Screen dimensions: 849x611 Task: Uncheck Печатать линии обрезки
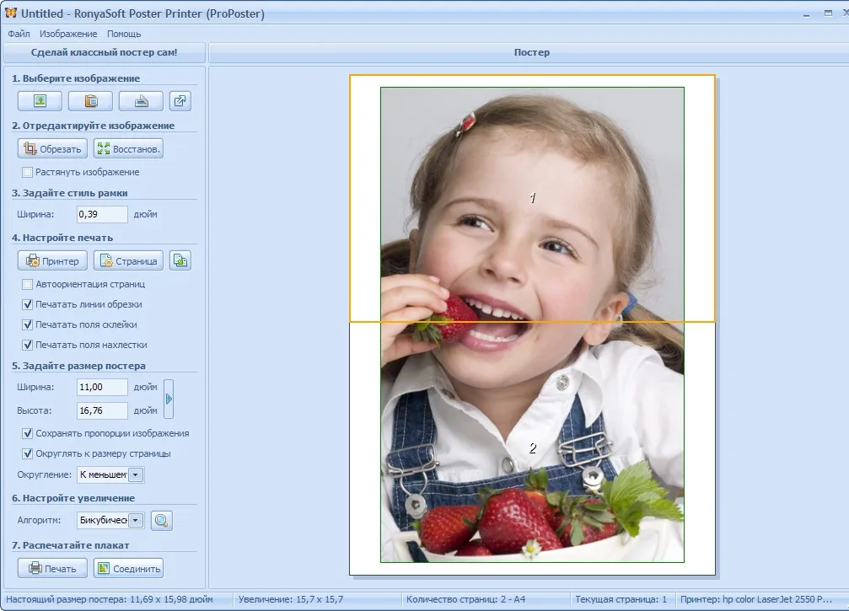pyautogui.click(x=27, y=304)
